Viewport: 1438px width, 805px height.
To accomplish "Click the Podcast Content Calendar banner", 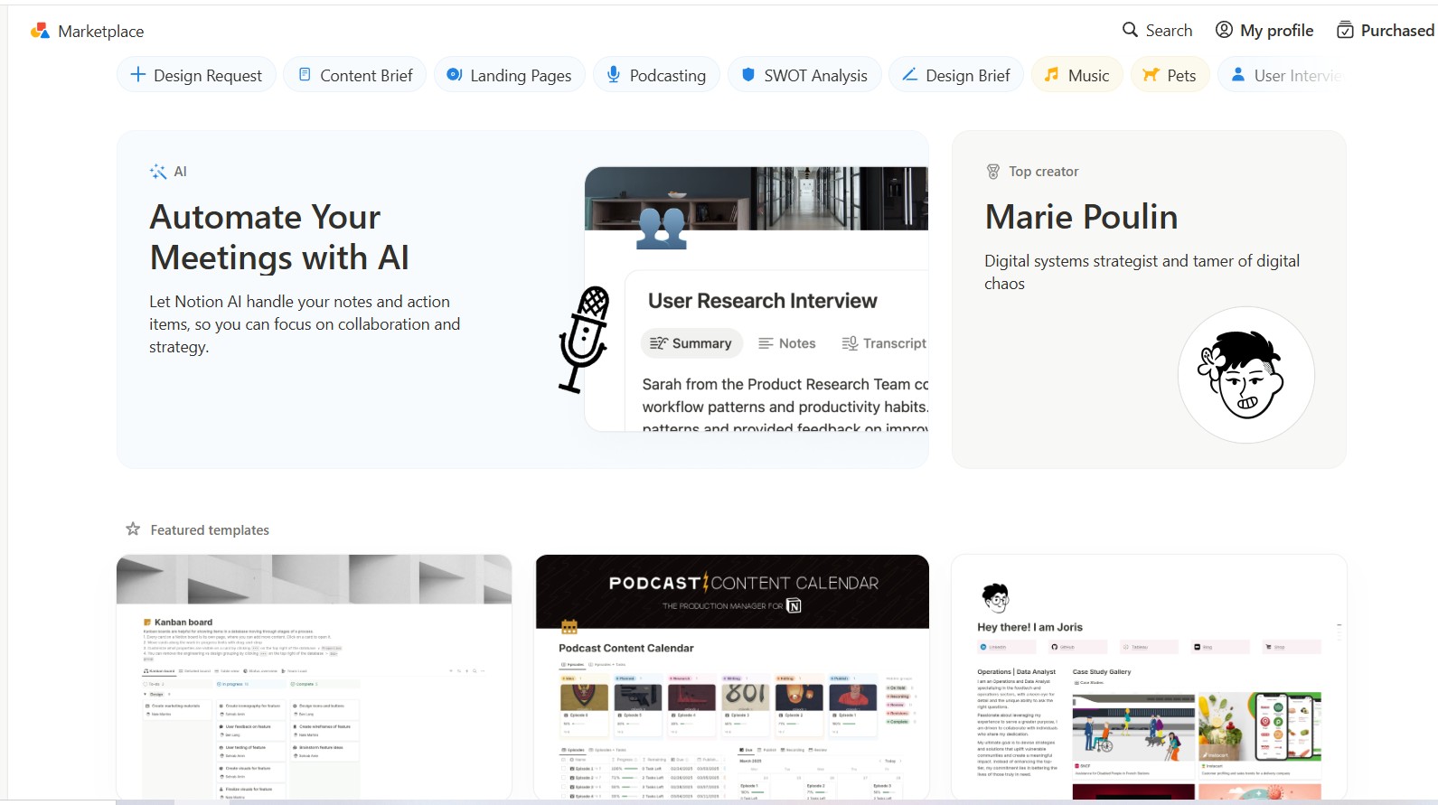I will 732,591.
